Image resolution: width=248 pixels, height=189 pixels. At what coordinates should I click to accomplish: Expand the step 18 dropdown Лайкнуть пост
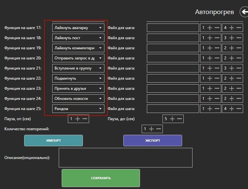coord(78,38)
